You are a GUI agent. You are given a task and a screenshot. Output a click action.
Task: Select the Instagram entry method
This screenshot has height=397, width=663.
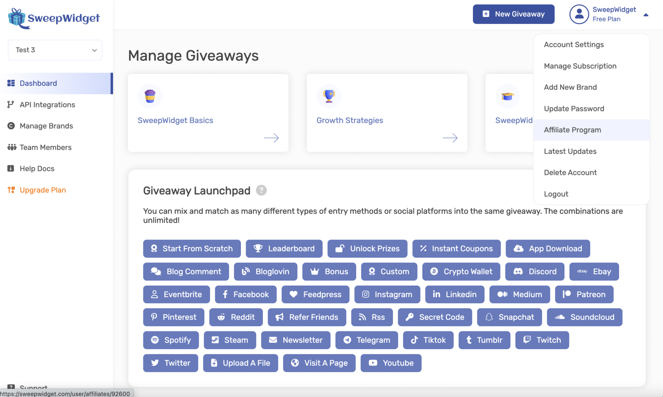click(x=387, y=295)
